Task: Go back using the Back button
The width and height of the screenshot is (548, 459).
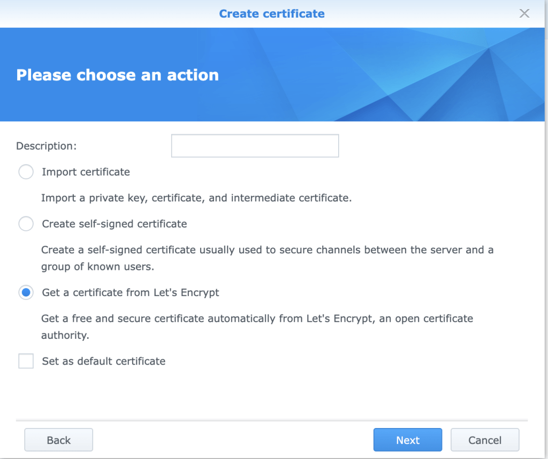Action: click(58, 440)
